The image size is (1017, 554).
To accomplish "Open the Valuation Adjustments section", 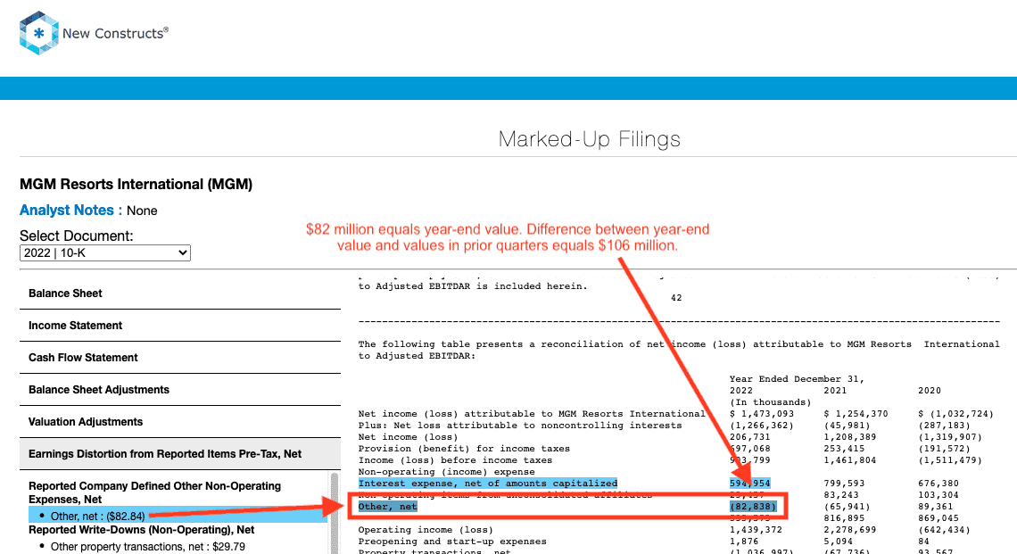I will (x=179, y=422).
